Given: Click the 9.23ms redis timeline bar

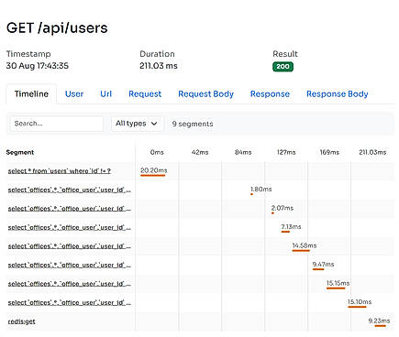Looking at the screenshot, I should pos(381,326).
